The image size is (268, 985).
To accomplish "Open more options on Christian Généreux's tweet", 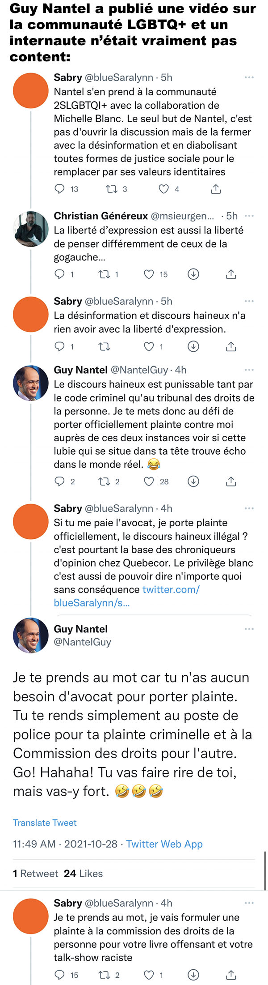I will (x=249, y=216).
